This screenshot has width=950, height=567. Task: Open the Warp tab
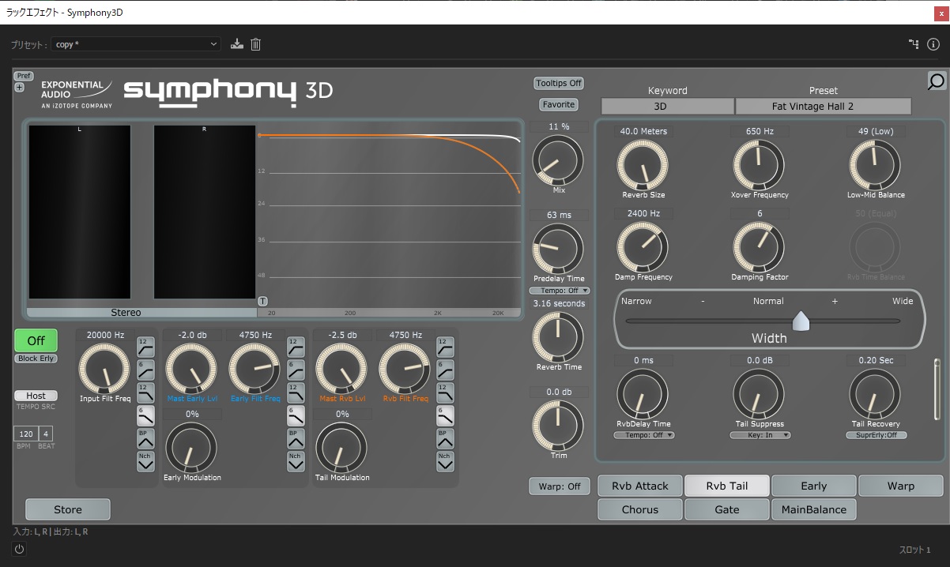(x=901, y=486)
